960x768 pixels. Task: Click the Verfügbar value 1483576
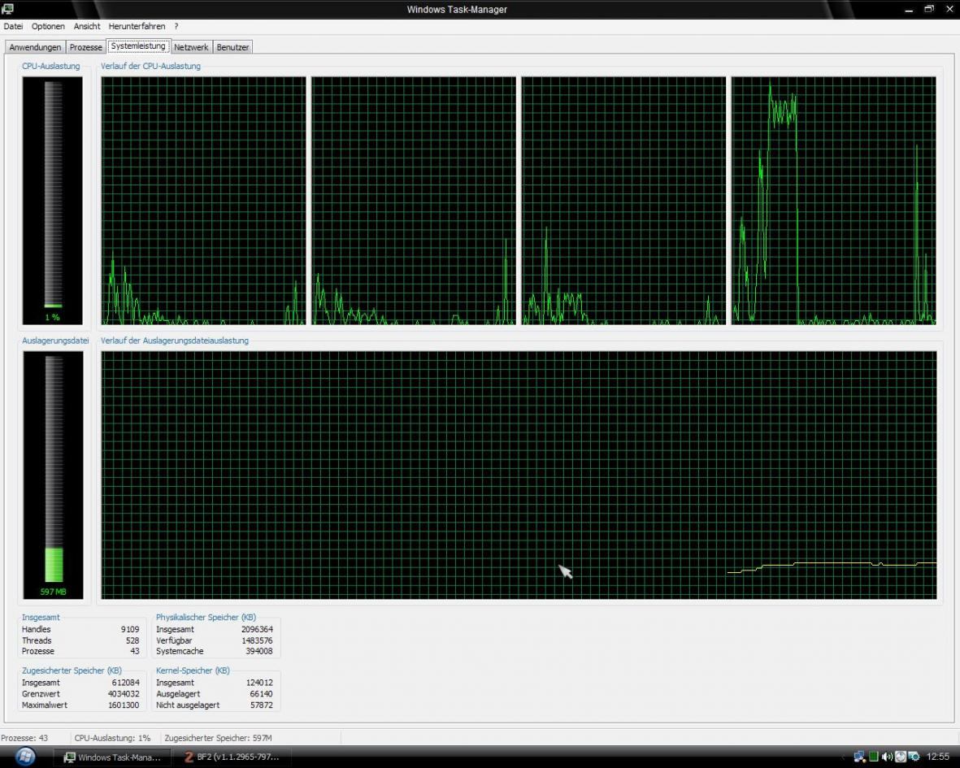(257, 640)
